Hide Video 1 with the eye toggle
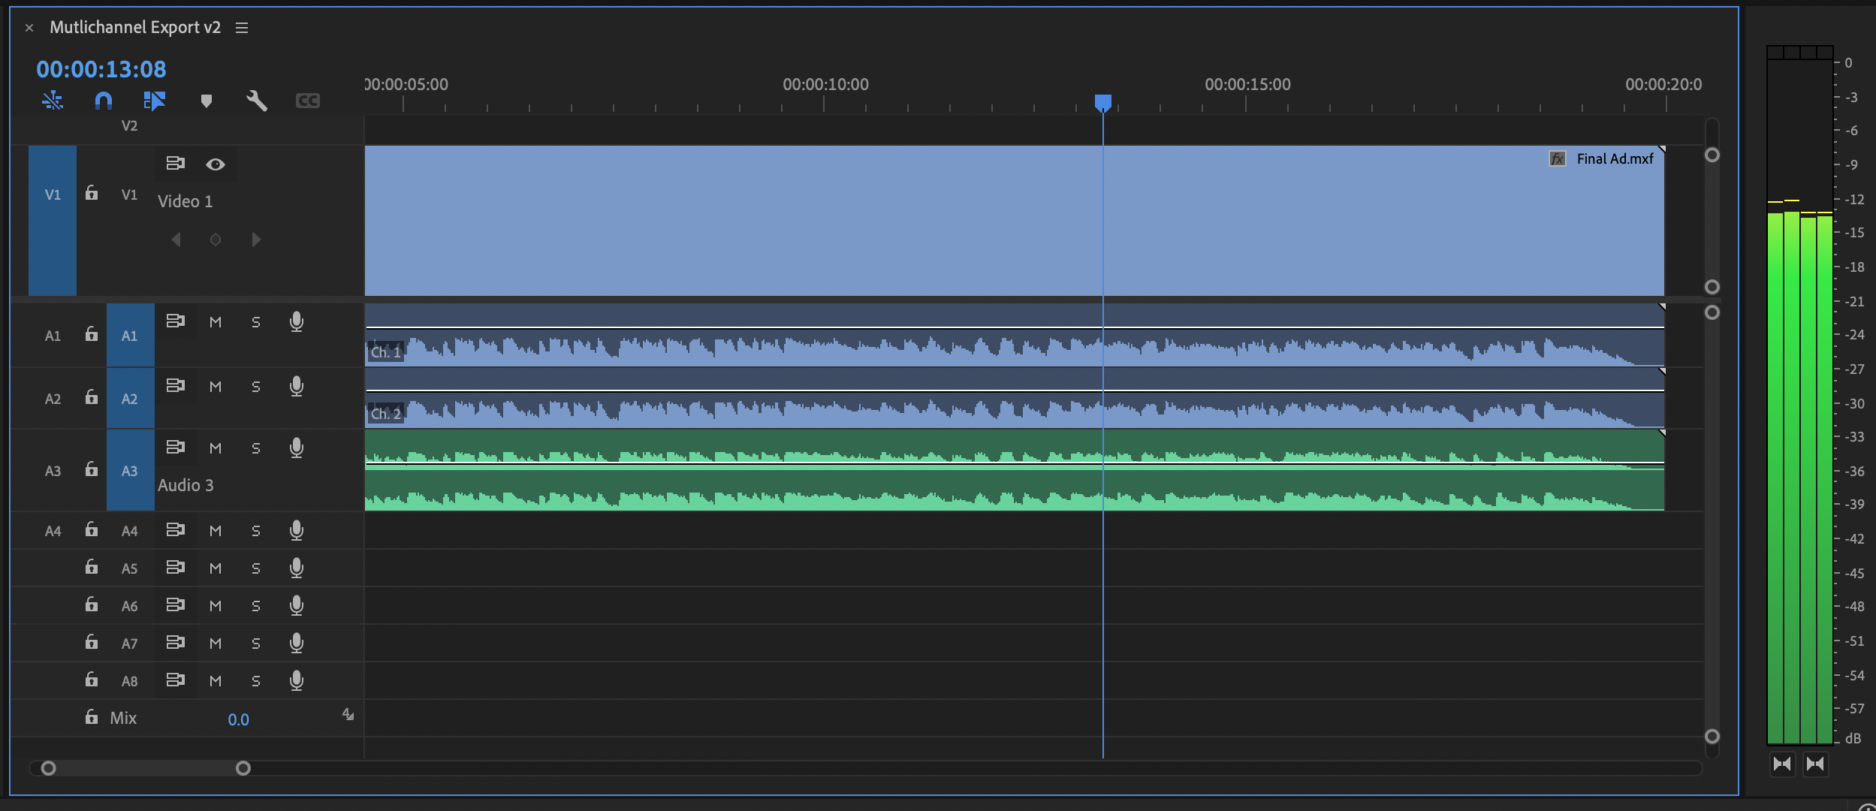This screenshot has height=811, width=1876. 216,164
